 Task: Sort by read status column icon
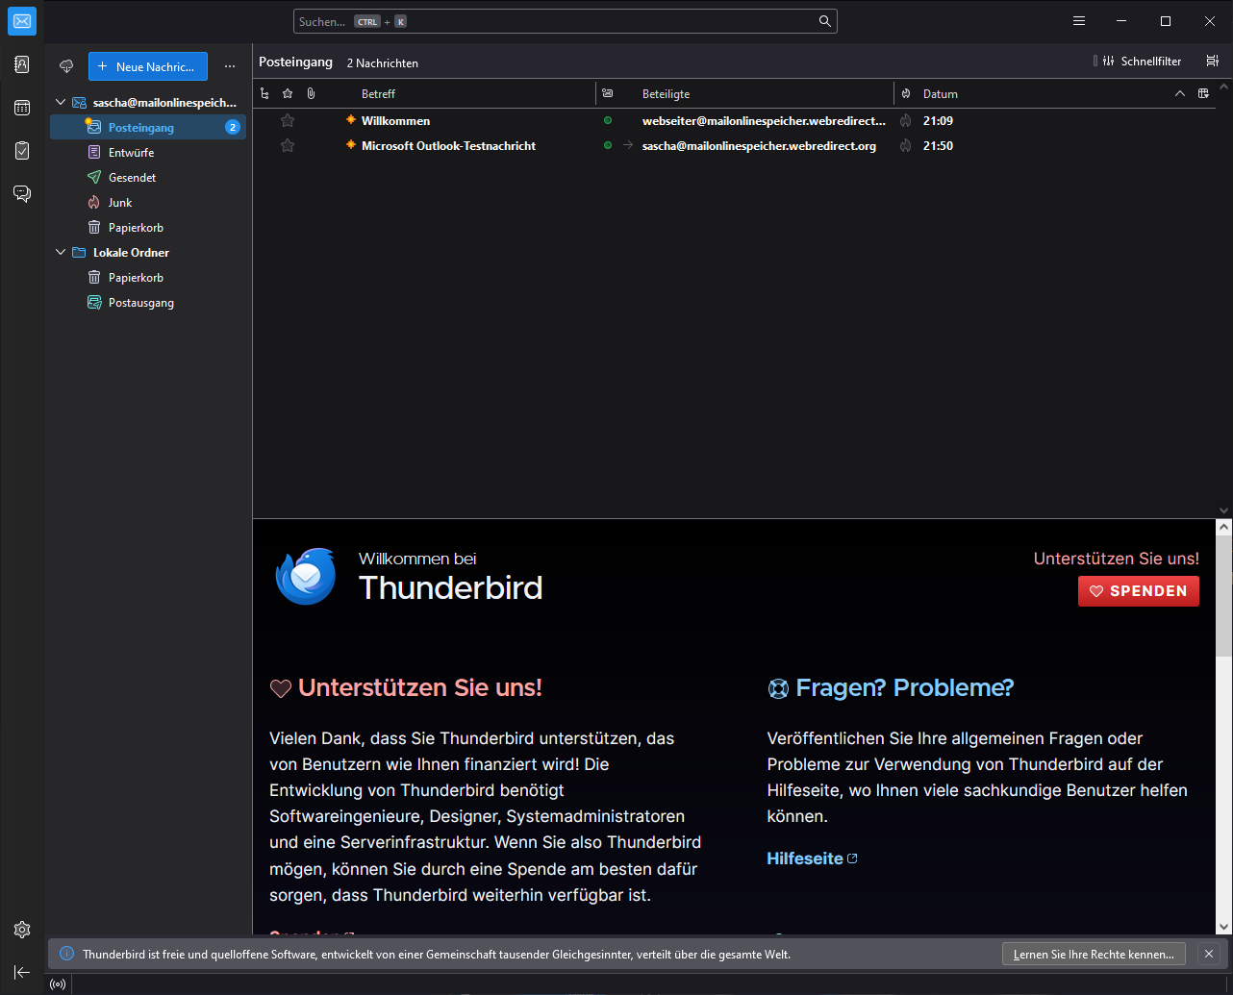coord(607,93)
